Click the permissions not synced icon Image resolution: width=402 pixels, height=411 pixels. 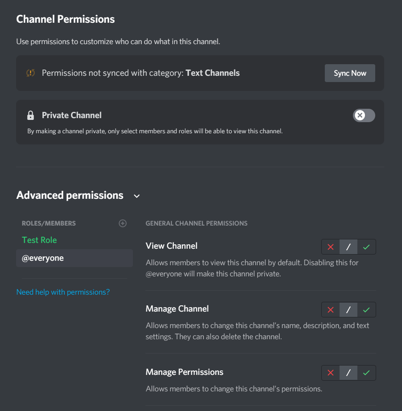(31, 73)
